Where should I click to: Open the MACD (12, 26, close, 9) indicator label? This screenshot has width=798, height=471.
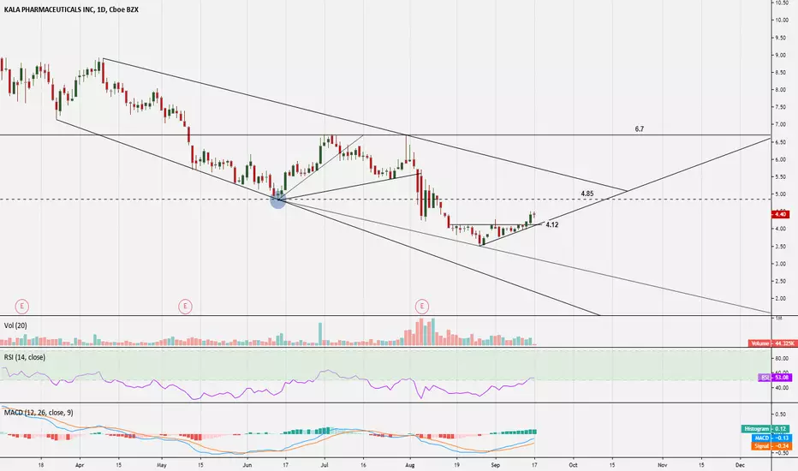coord(39,413)
